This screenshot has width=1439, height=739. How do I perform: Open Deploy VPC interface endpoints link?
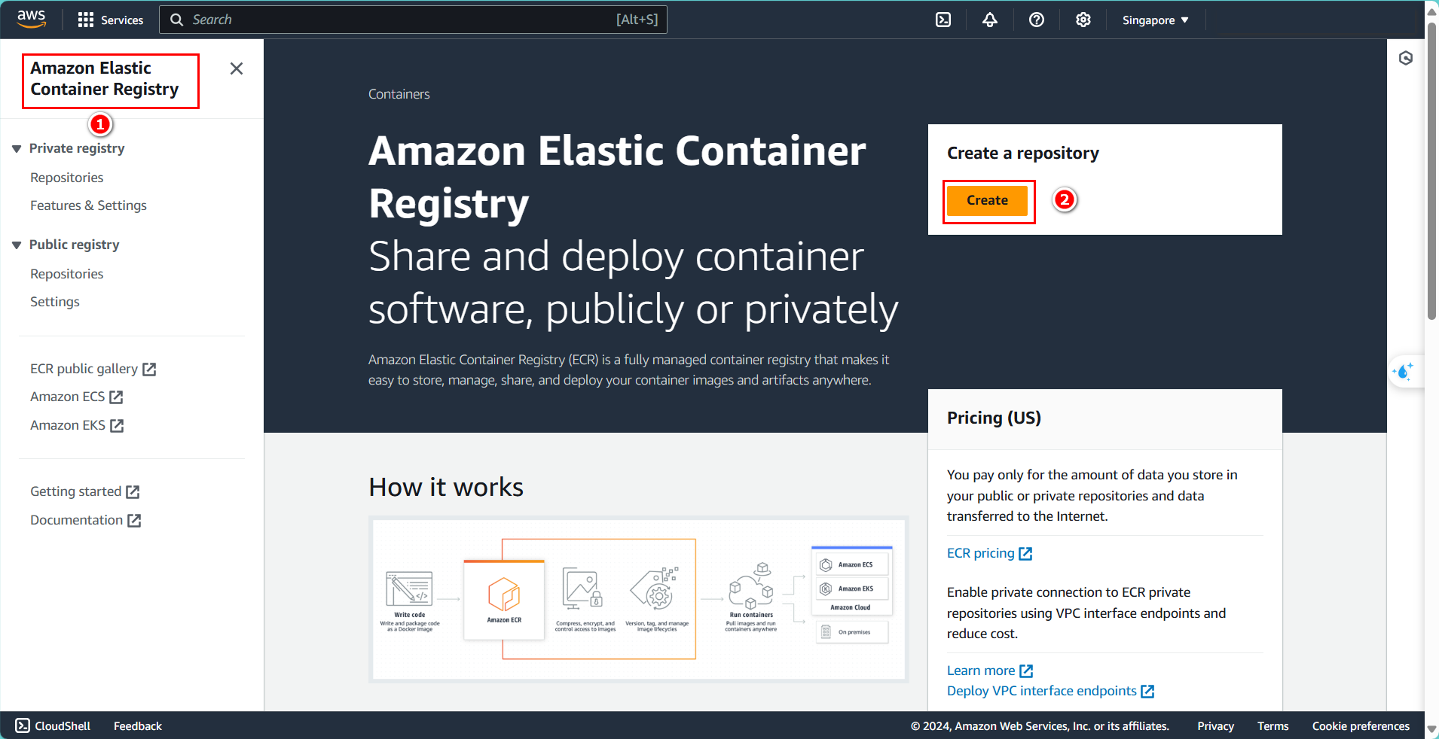tap(1042, 691)
